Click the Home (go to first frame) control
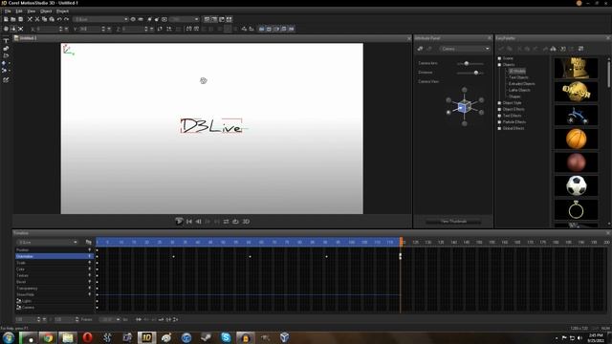The image size is (612, 344). (189, 222)
